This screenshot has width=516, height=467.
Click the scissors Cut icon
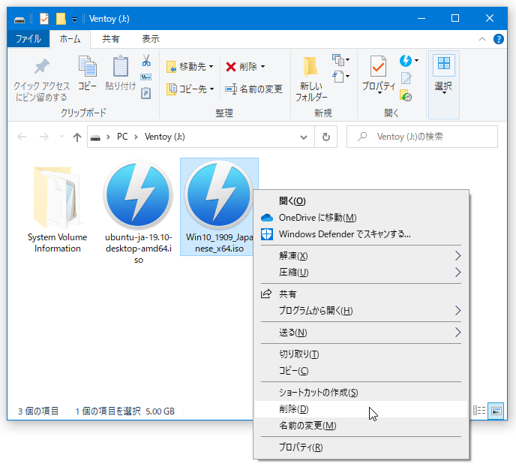[146, 60]
